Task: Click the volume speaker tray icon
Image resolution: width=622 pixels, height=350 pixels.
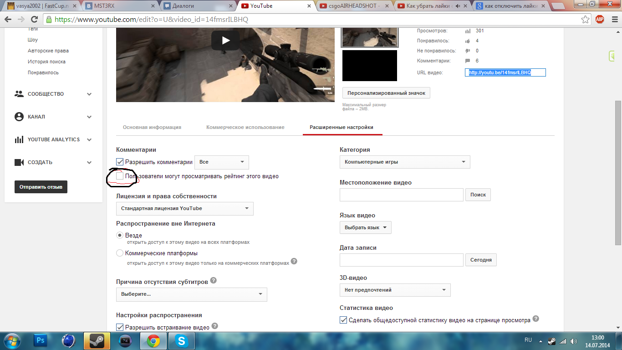Action: coord(574,340)
